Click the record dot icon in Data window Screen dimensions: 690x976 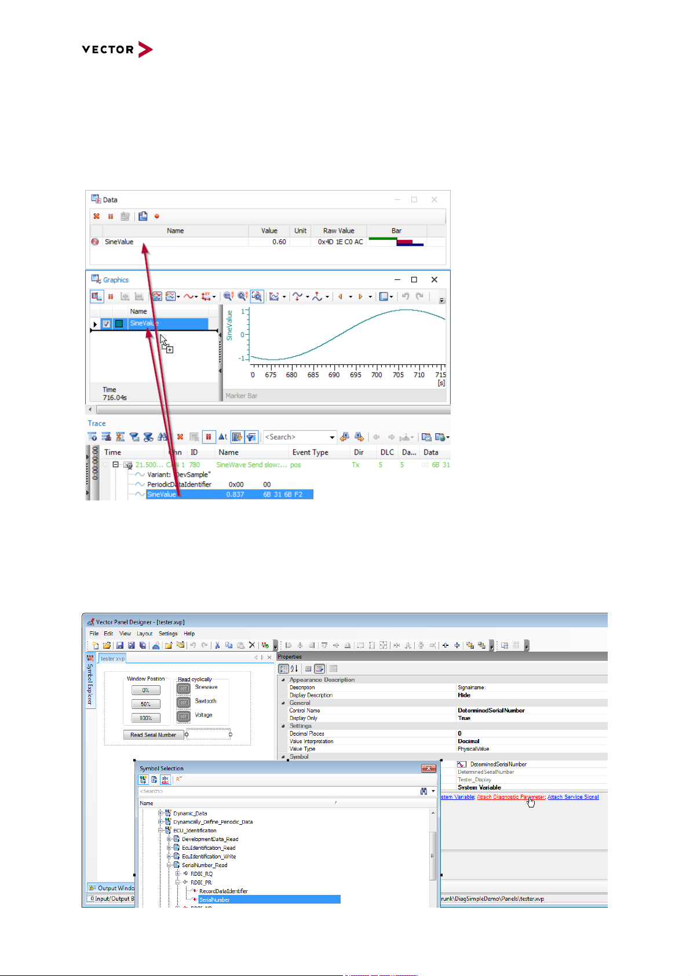click(x=156, y=216)
